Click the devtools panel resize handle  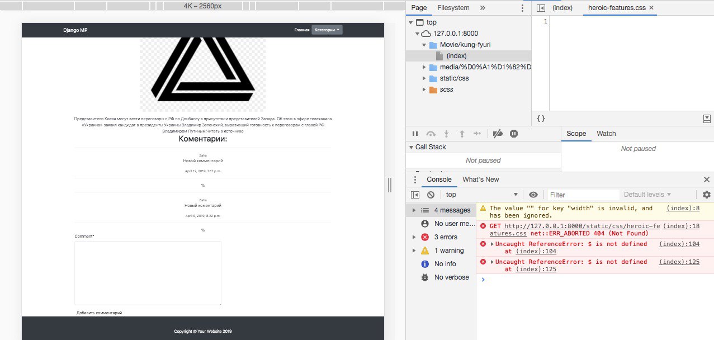pyautogui.click(x=390, y=185)
